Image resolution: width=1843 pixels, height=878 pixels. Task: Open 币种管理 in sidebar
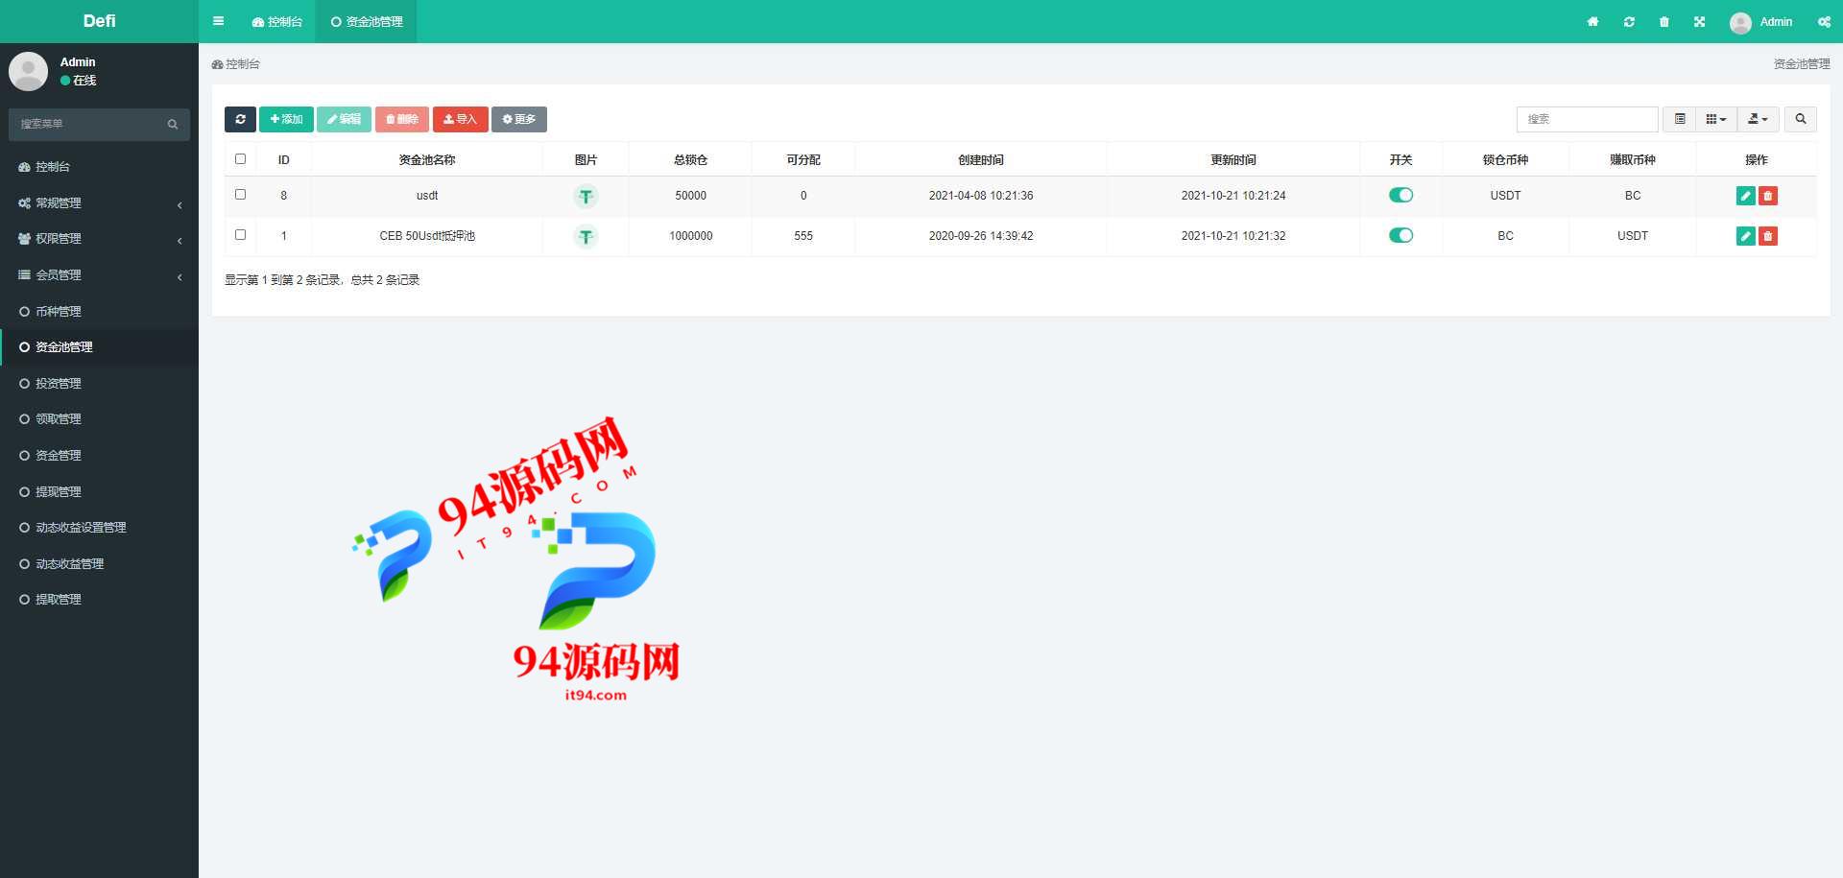point(99,311)
